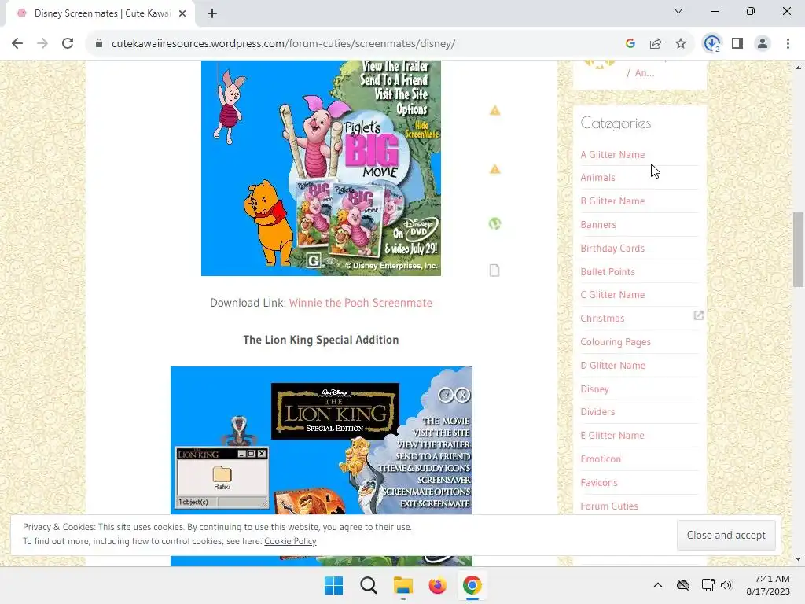The width and height of the screenshot is (805, 604).
Task: Toggle the Chrome side panel
Action: [x=737, y=44]
